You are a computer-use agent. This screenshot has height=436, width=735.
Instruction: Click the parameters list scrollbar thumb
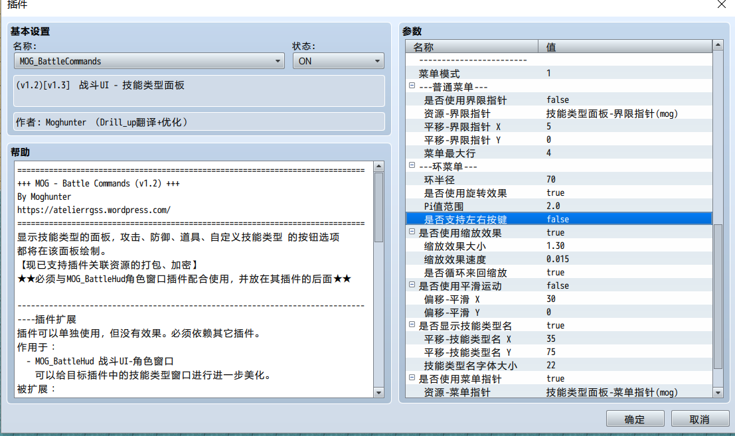[718, 297]
